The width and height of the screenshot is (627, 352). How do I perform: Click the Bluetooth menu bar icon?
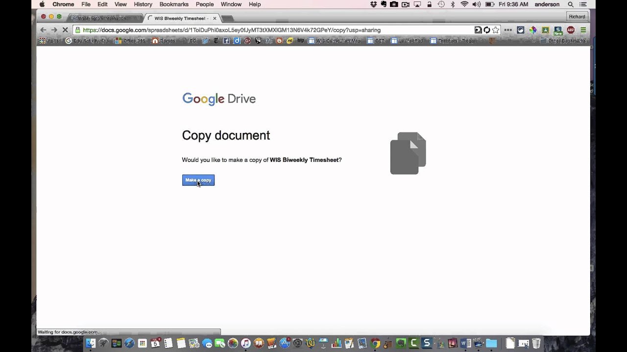tap(453, 4)
